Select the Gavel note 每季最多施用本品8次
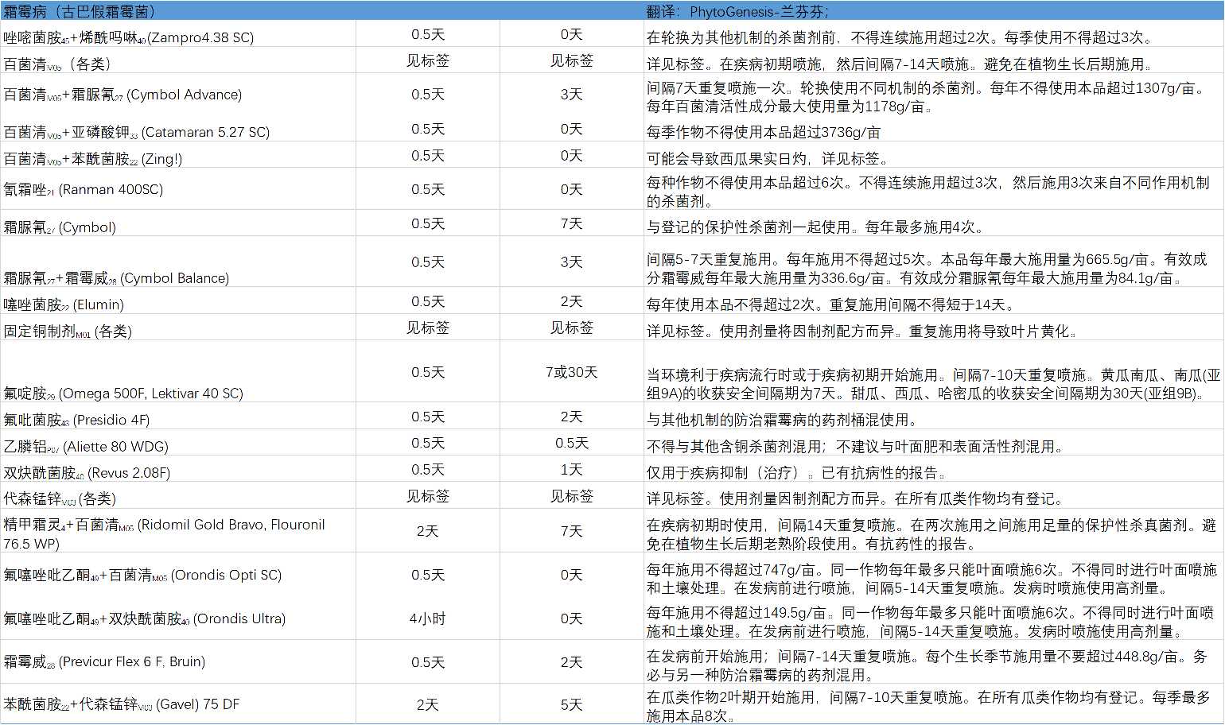The image size is (1225, 725). [x=928, y=707]
